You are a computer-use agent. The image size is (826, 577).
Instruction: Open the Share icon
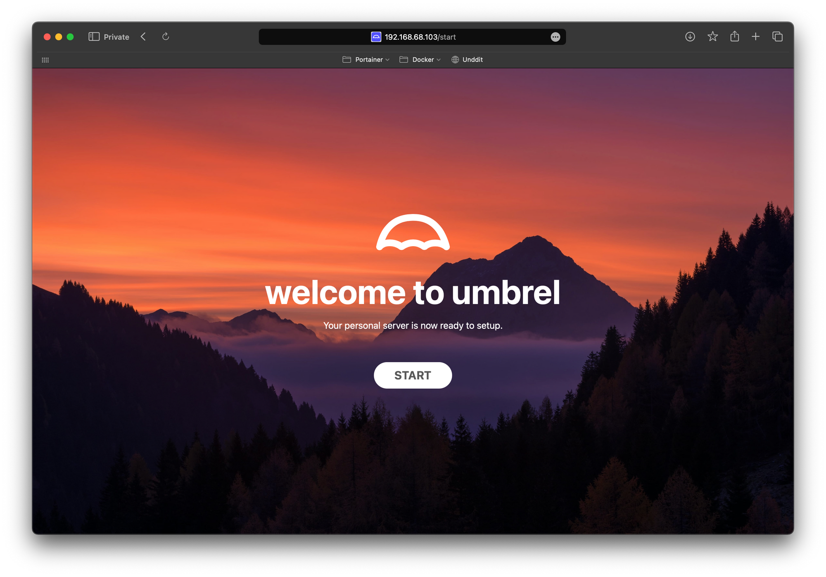734,36
